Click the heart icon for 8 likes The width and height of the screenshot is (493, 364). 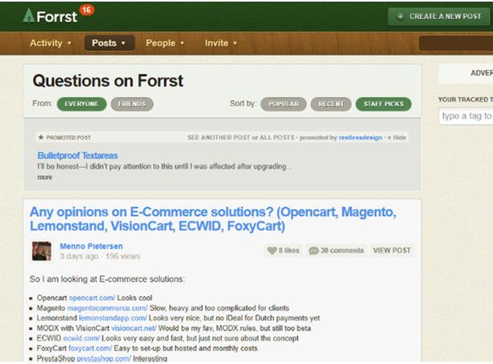pyautogui.click(x=272, y=250)
